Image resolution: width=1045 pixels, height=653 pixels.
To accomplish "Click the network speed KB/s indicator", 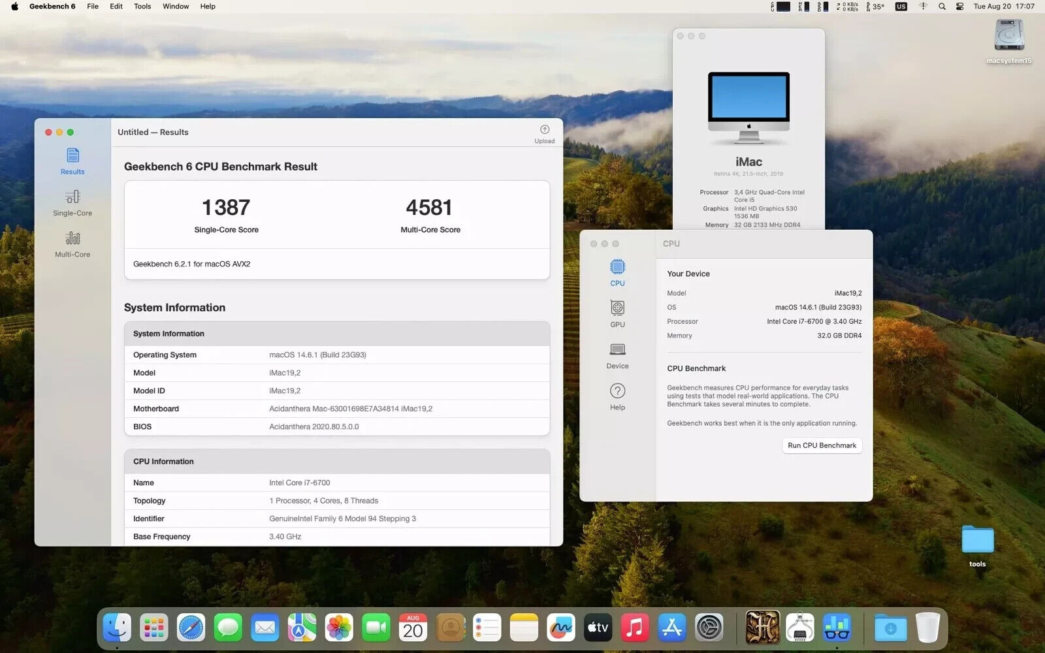I will tap(847, 7).
